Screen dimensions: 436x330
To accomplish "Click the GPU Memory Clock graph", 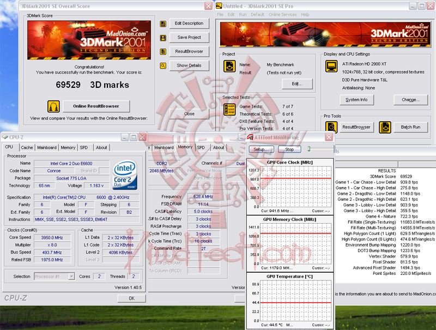I will 295,244.
